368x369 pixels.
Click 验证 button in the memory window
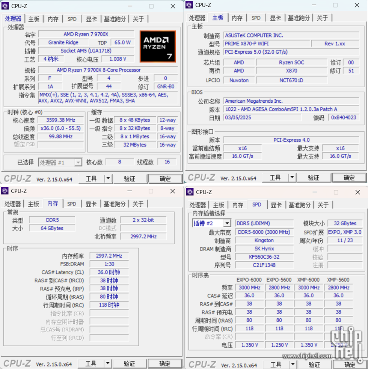(x=129, y=363)
